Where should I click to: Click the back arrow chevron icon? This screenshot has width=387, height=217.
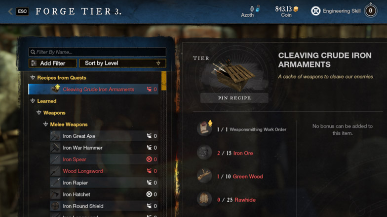10,11
